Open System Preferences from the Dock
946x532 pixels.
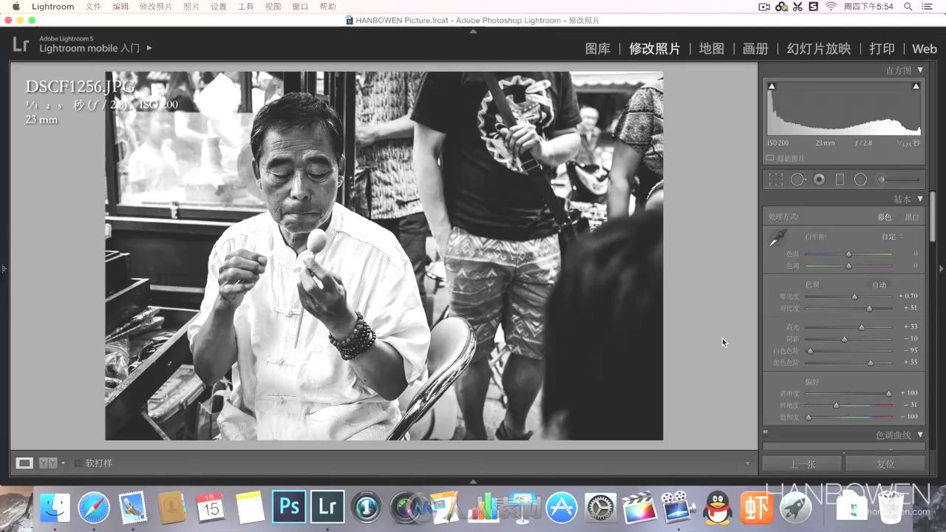601,508
